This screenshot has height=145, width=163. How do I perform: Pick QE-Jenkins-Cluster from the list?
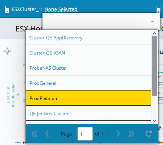click(x=88, y=114)
